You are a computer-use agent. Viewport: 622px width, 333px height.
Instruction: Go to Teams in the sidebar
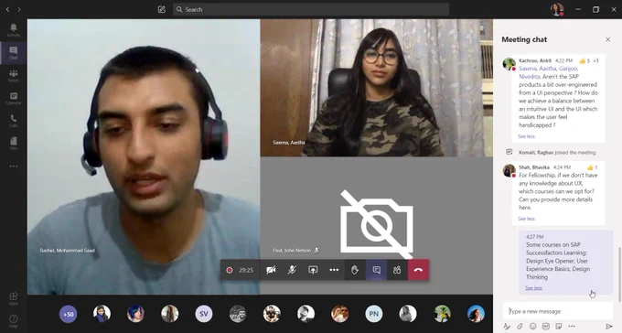(x=13, y=75)
